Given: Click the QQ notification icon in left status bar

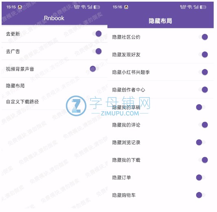Looking at the screenshot, I should 20,7.
